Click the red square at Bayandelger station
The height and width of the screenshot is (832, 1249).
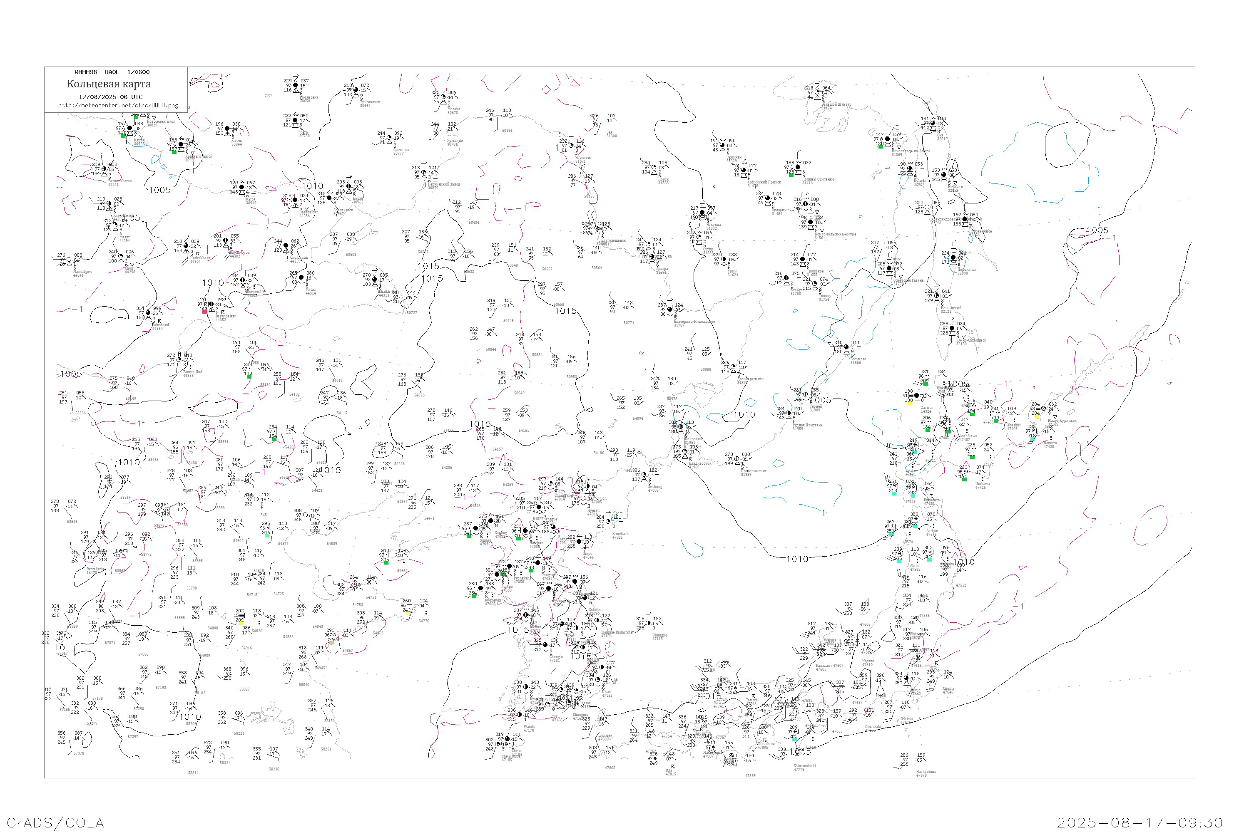point(205,312)
